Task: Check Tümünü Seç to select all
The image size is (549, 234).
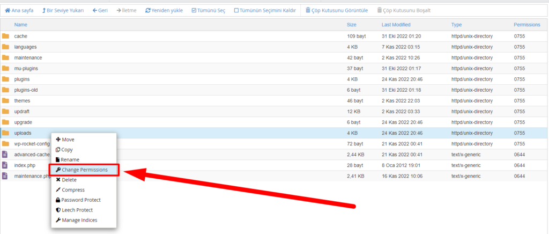Action: [x=208, y=10]
